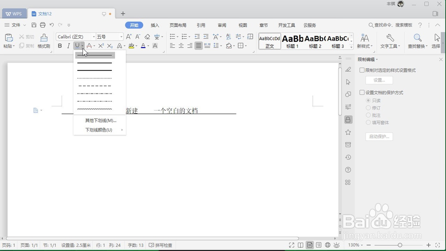Open highlight color dropdown arrow
This screenshot has width=446, height=251.
pyautogui.click(x=136, y=46)
